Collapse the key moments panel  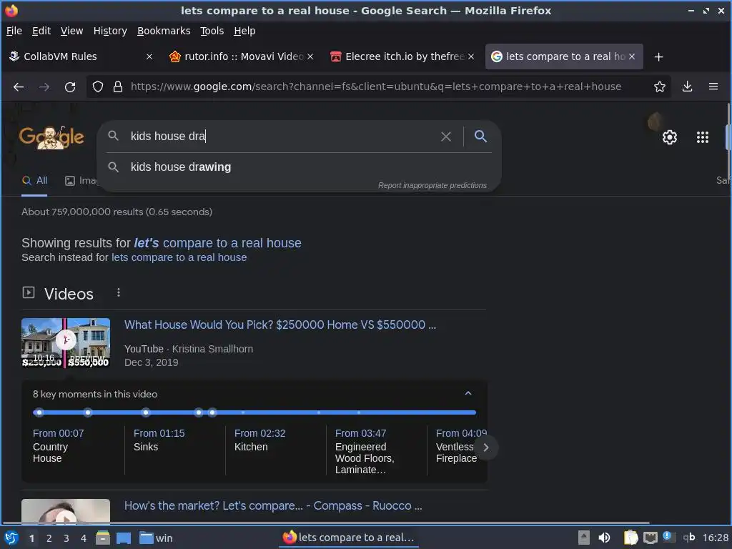pos(468,393)
